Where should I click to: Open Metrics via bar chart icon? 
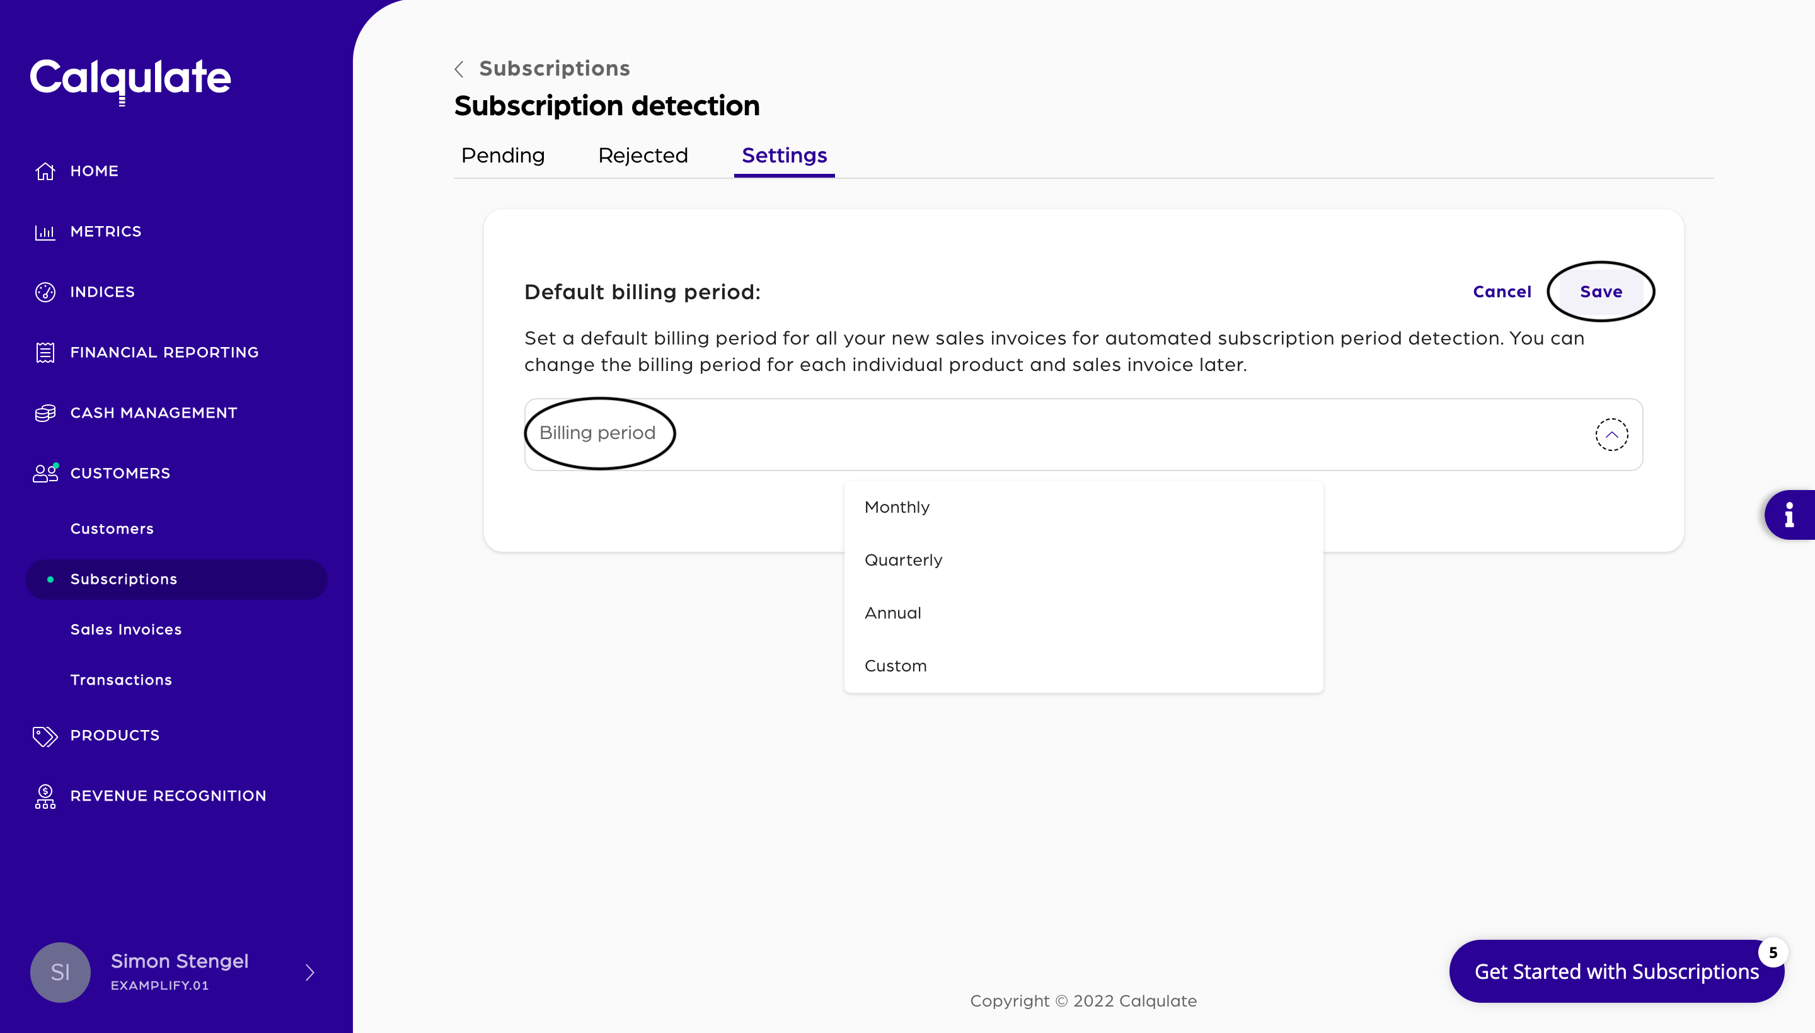[x=45, y=232]
